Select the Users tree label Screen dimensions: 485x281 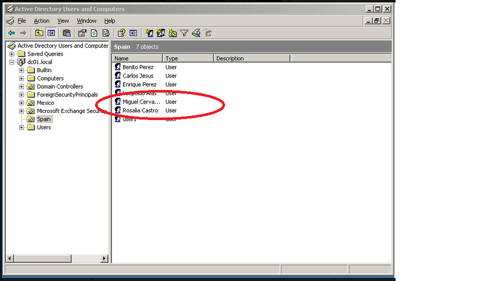[44, 127]
